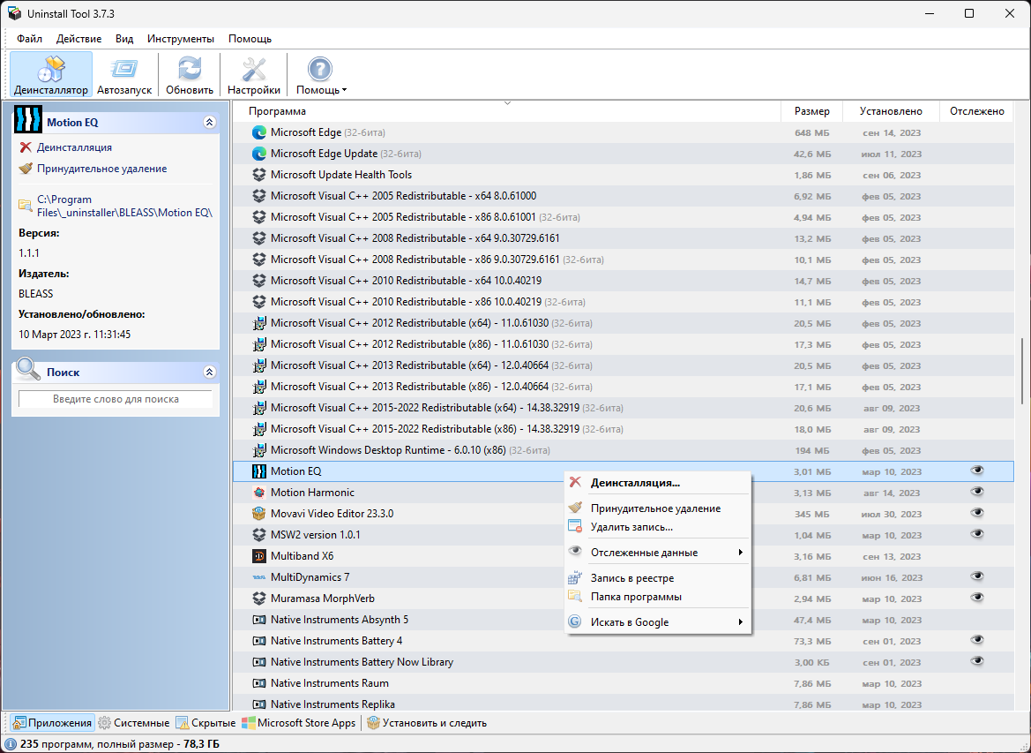The width and height of the screenshot is (1031, 753).
Task: Click Native Instruments Raum row icon
Action: 259,683
